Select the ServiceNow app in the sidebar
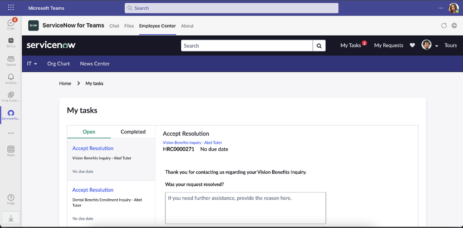Viewport: 463px width, 228px height. click(11, 115)
